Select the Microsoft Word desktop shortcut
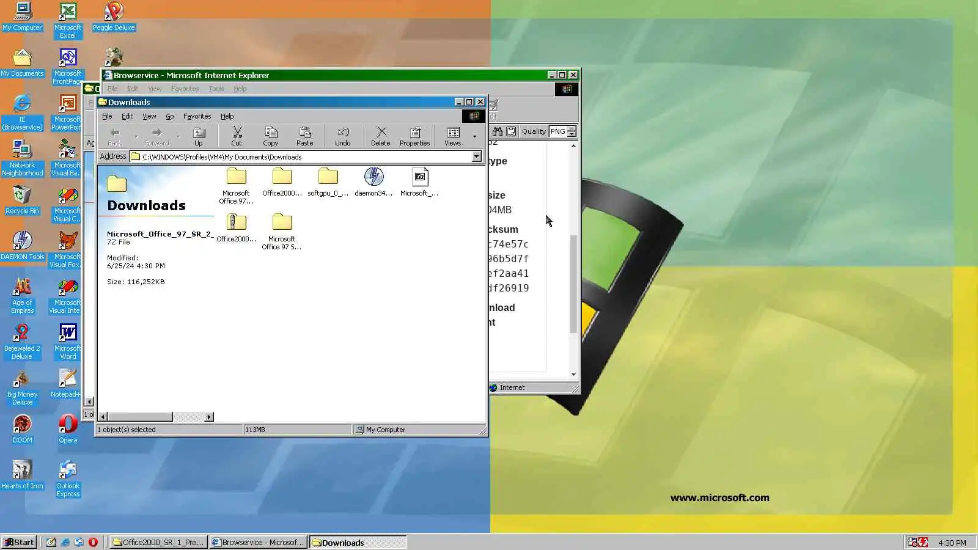978x550 pixels. tap(68, 341)
